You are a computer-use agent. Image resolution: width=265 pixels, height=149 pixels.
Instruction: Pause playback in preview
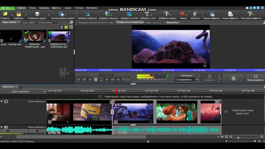pyautogui.click(x=96, y=79)
